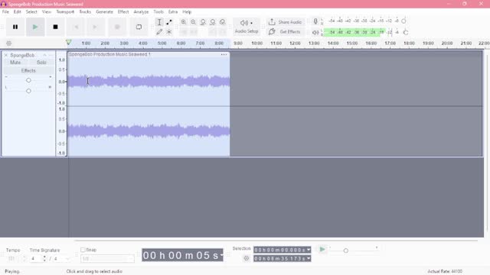
Task: Close the SpongeBob track with X
Action: 5,55
